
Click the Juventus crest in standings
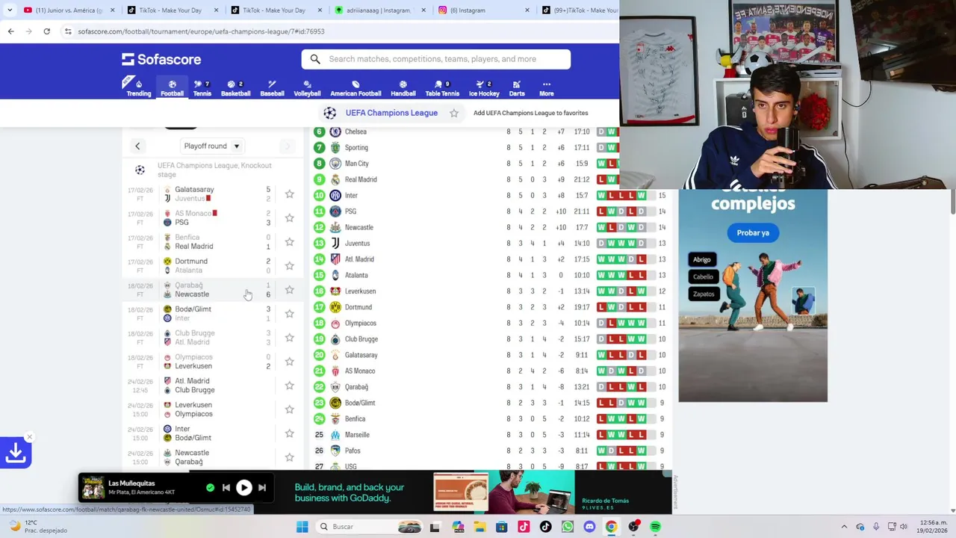(335, 243)
